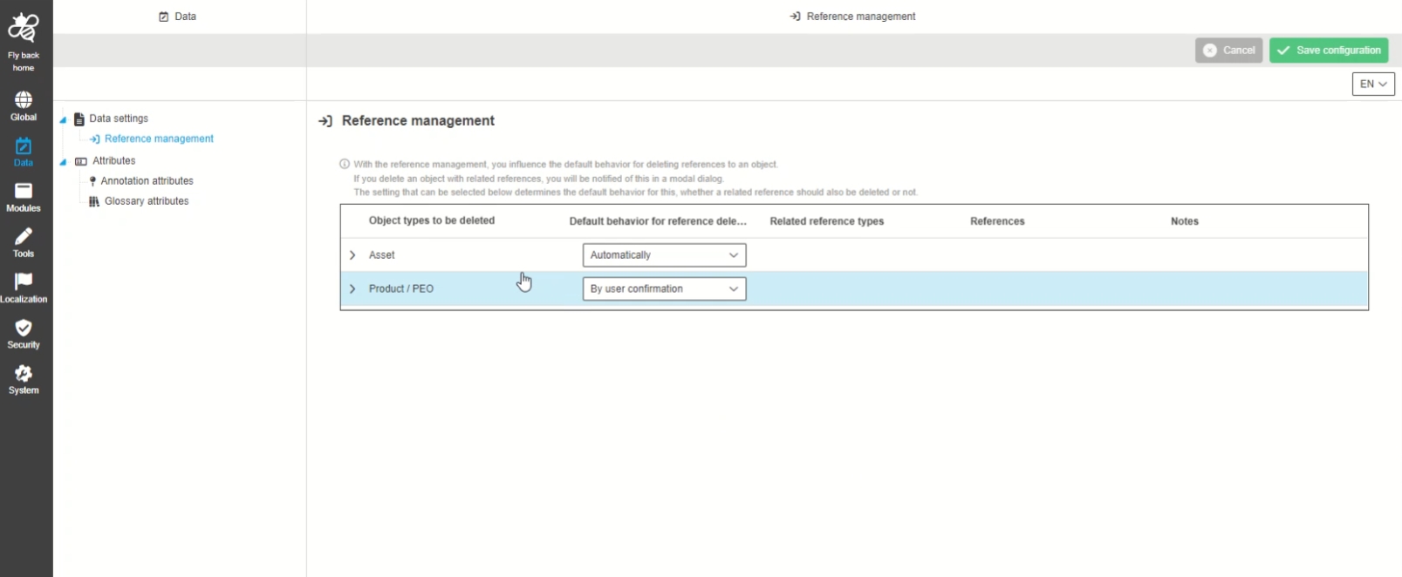The width and height of the screenshot is (1402, 577).
Task: Expand the Product / PEO row chevron
Action: pyautogui.click(x=352, y=289)
